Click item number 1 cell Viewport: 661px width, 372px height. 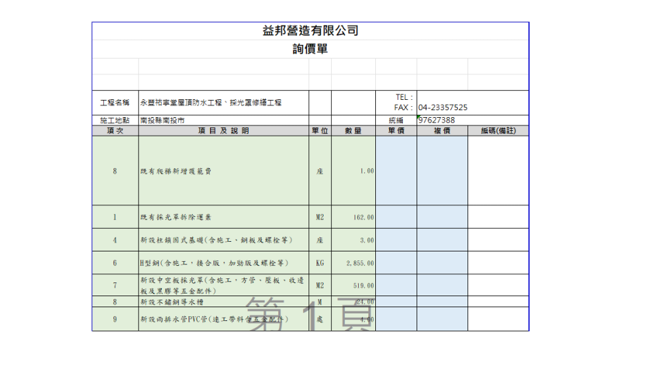pos(115,217)
